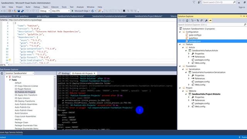Screen dimensions: 247x139
Task: Click the browser refresh icon in the toolbar
Action: click(x=93, y=11)
